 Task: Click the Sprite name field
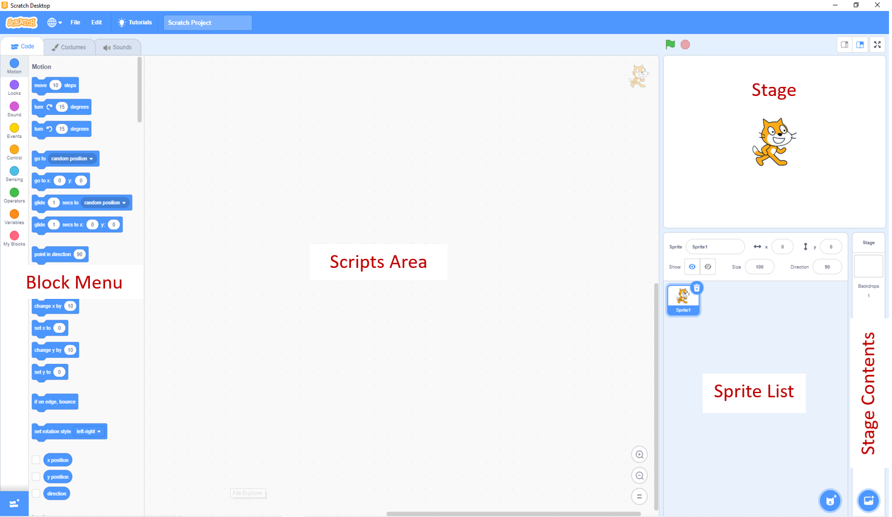(715, 247)
